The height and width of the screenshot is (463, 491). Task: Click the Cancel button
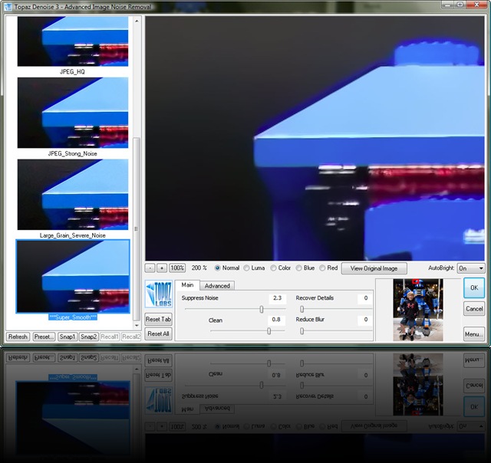pos(474,309)
